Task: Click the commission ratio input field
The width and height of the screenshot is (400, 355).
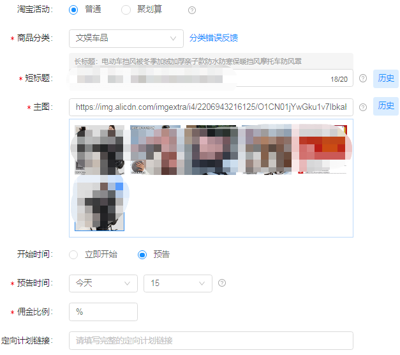Action: point(103,312)
